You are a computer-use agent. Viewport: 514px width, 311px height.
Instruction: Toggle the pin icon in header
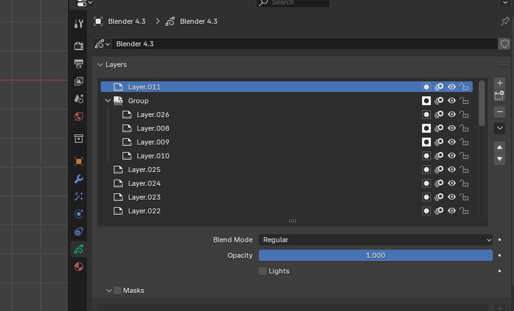[x=505, y=21]
